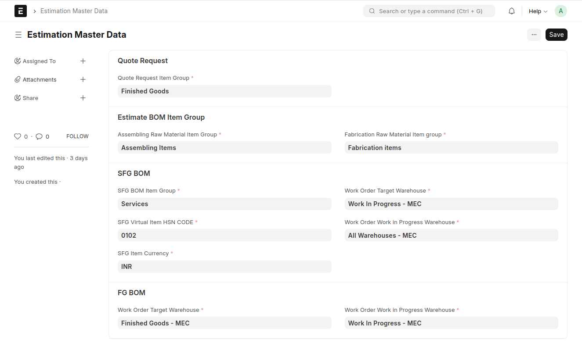This screenshot has height=350, width=582.
Task: Open the Help dropdown menu
Action: click(538, 11)
